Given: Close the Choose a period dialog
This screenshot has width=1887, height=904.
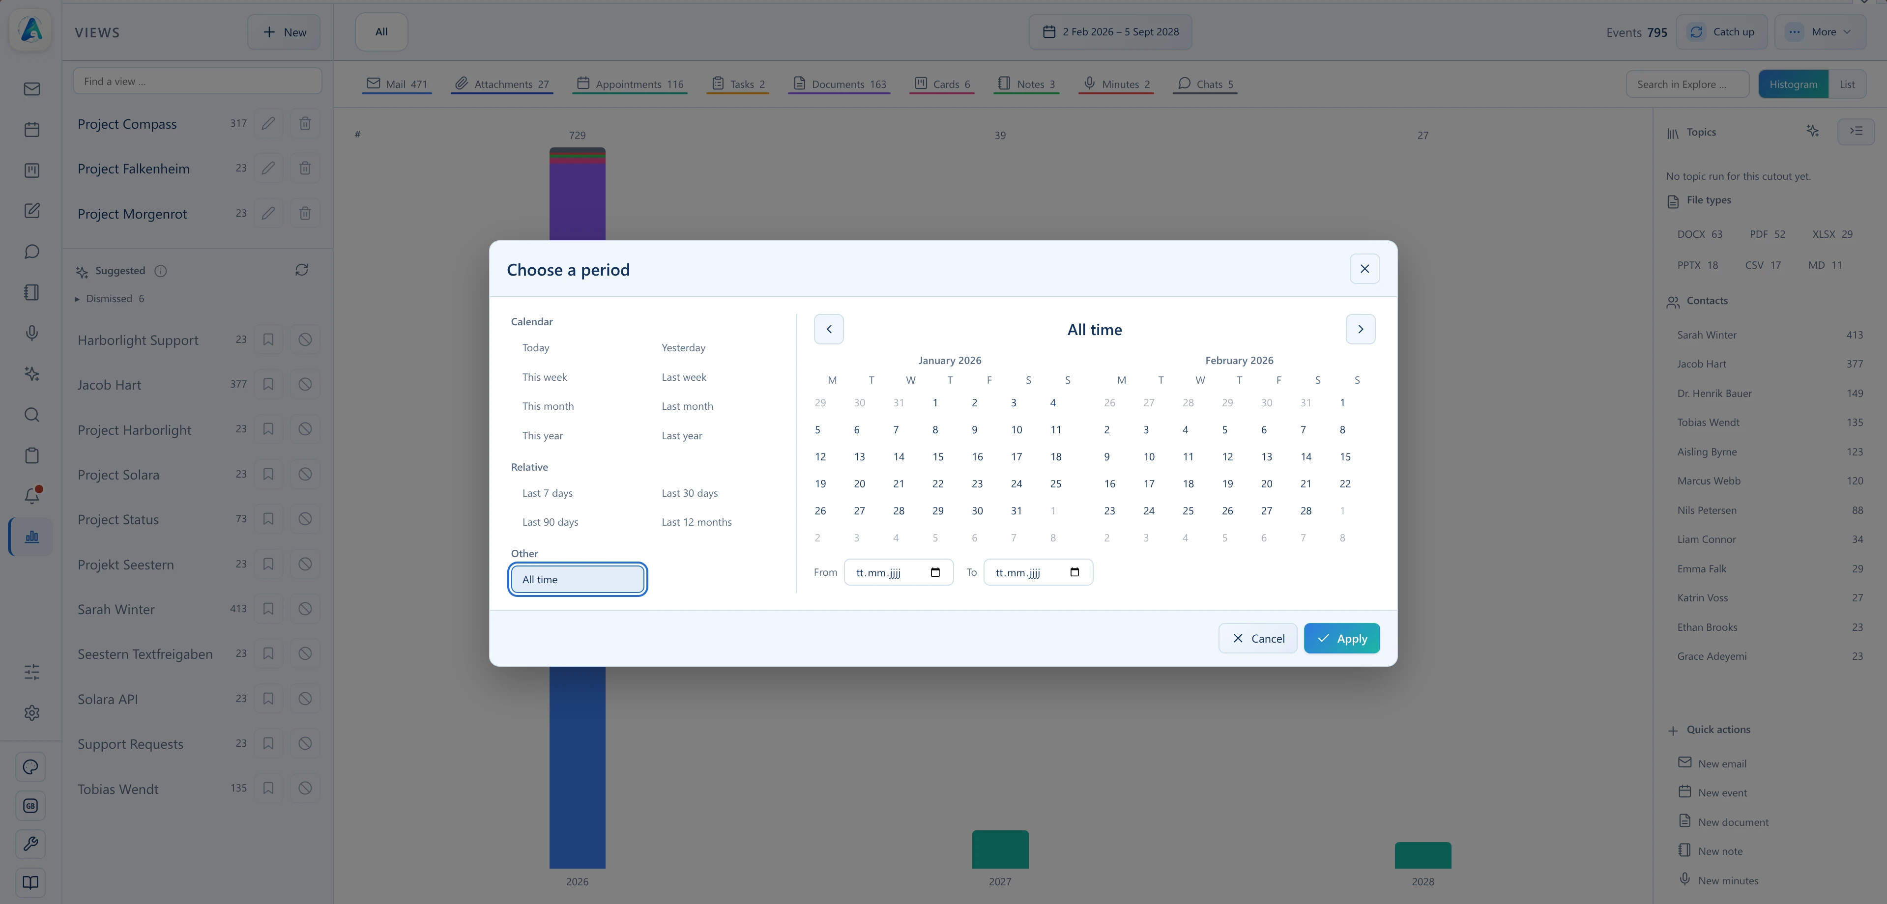Looking at the screenshot, I should click(1364, 269).
